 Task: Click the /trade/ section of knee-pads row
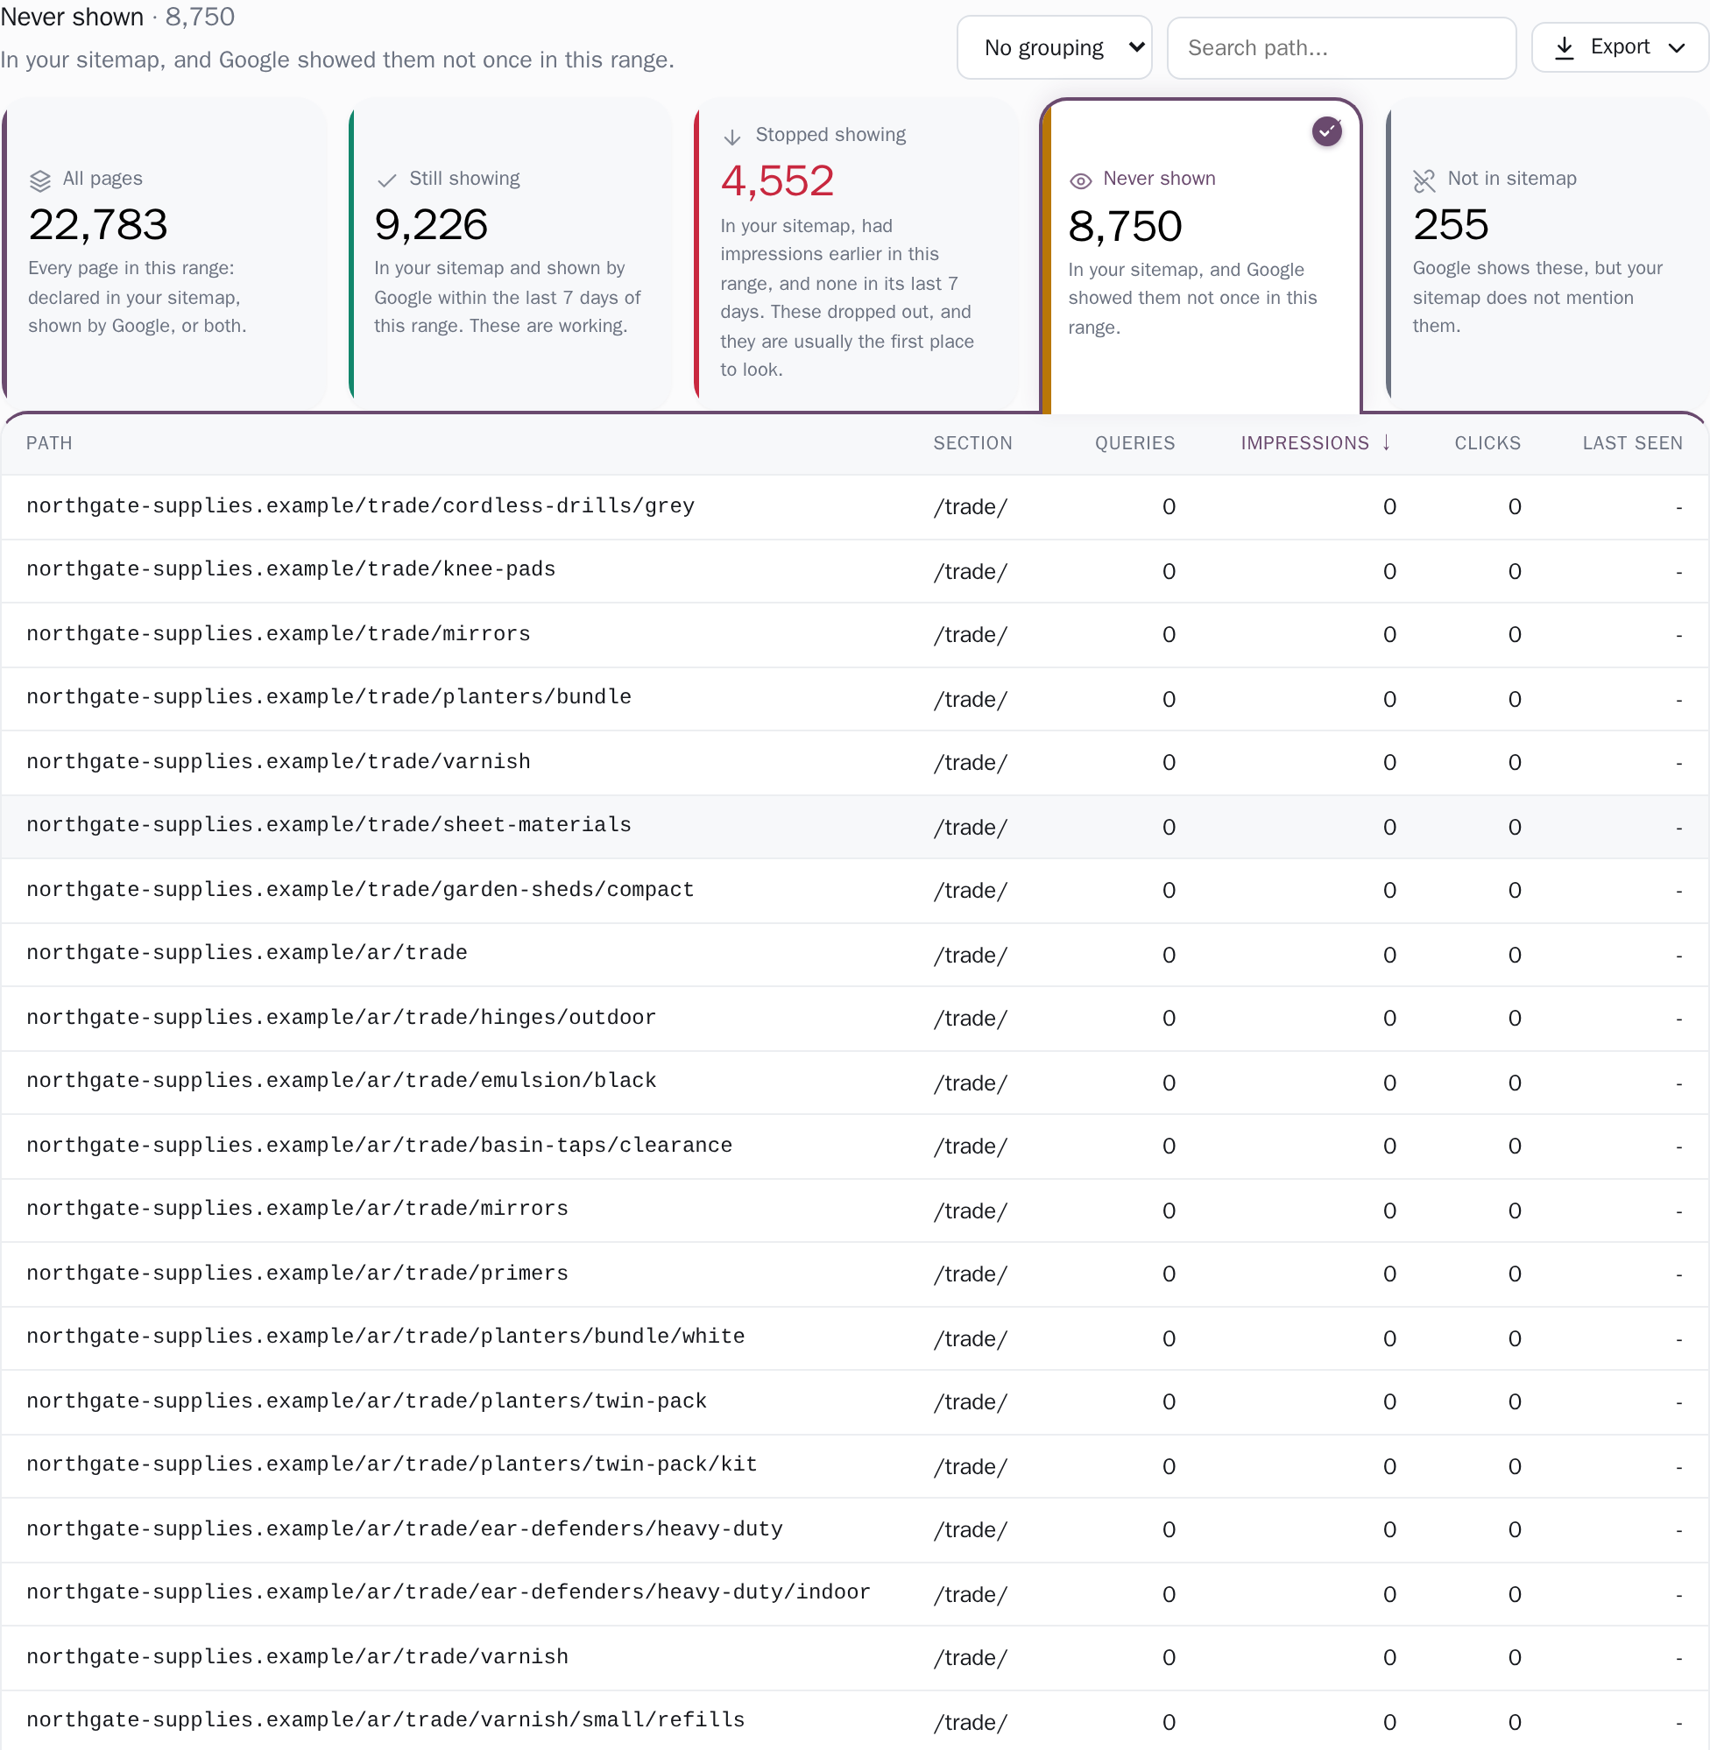pos(970,572)
